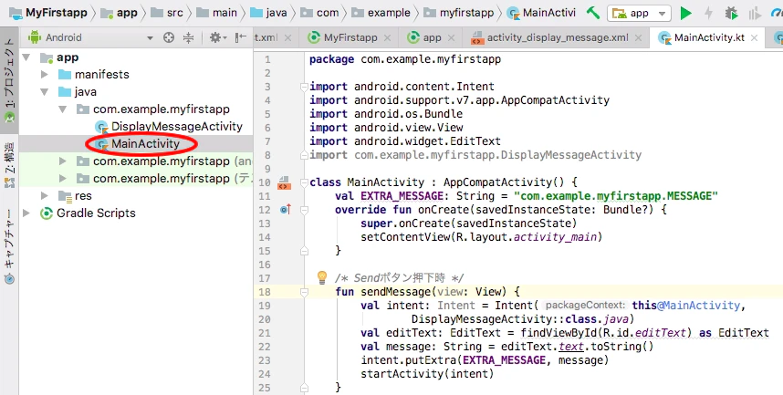Click the Apply Changes lightning icon
This screenshot has height=395, width=783.
708,14
